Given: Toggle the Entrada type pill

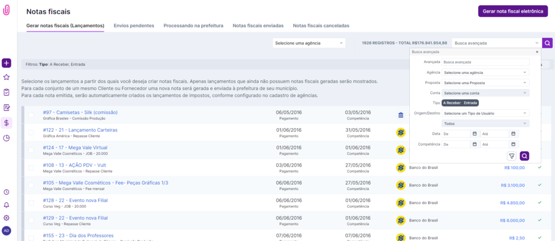Looking at the screenshot, I should (x=470, y=103).
